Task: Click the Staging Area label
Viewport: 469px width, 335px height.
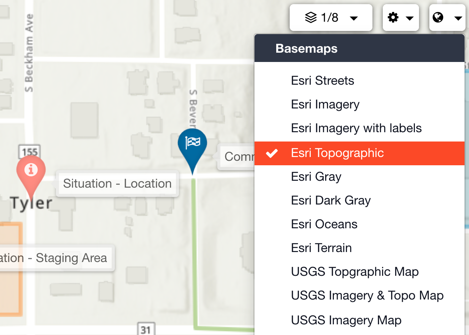Action: (57, 258)
